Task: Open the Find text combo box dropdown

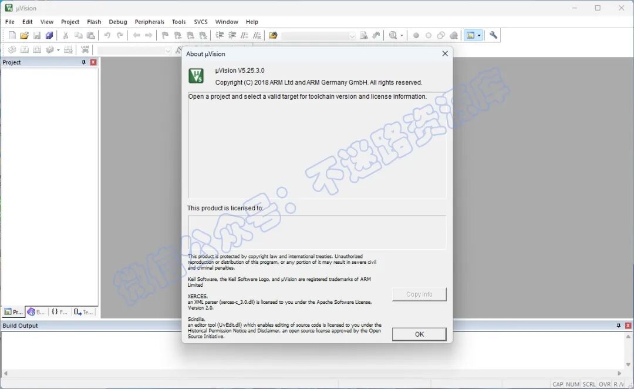Action: click(352, 36)
